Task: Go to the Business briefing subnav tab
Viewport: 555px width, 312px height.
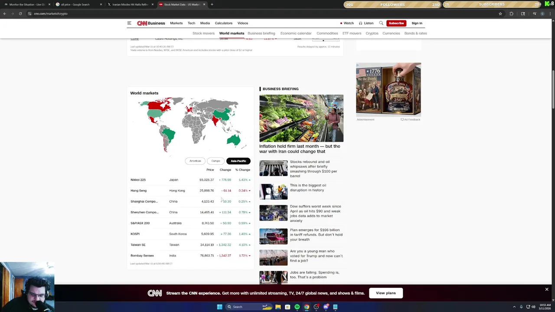Action: 261,33
